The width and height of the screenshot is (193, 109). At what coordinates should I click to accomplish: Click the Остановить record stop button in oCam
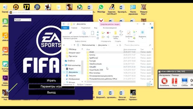(x=164, y=82)
